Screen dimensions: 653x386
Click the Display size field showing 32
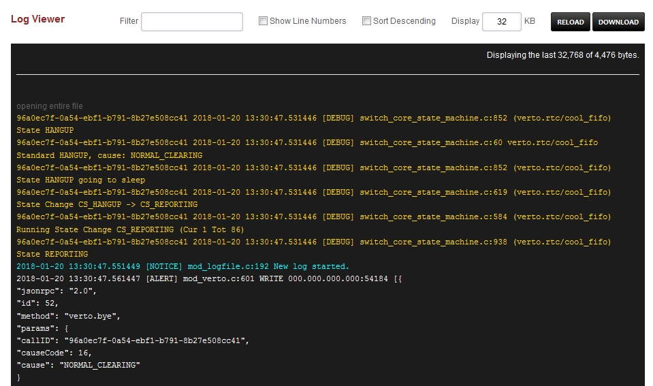pyautogui.click(x=501, y=22)
